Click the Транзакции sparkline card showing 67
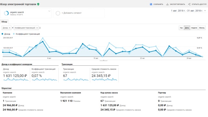Viewport: 208px width, 117px height. click(x=76, y=75)
